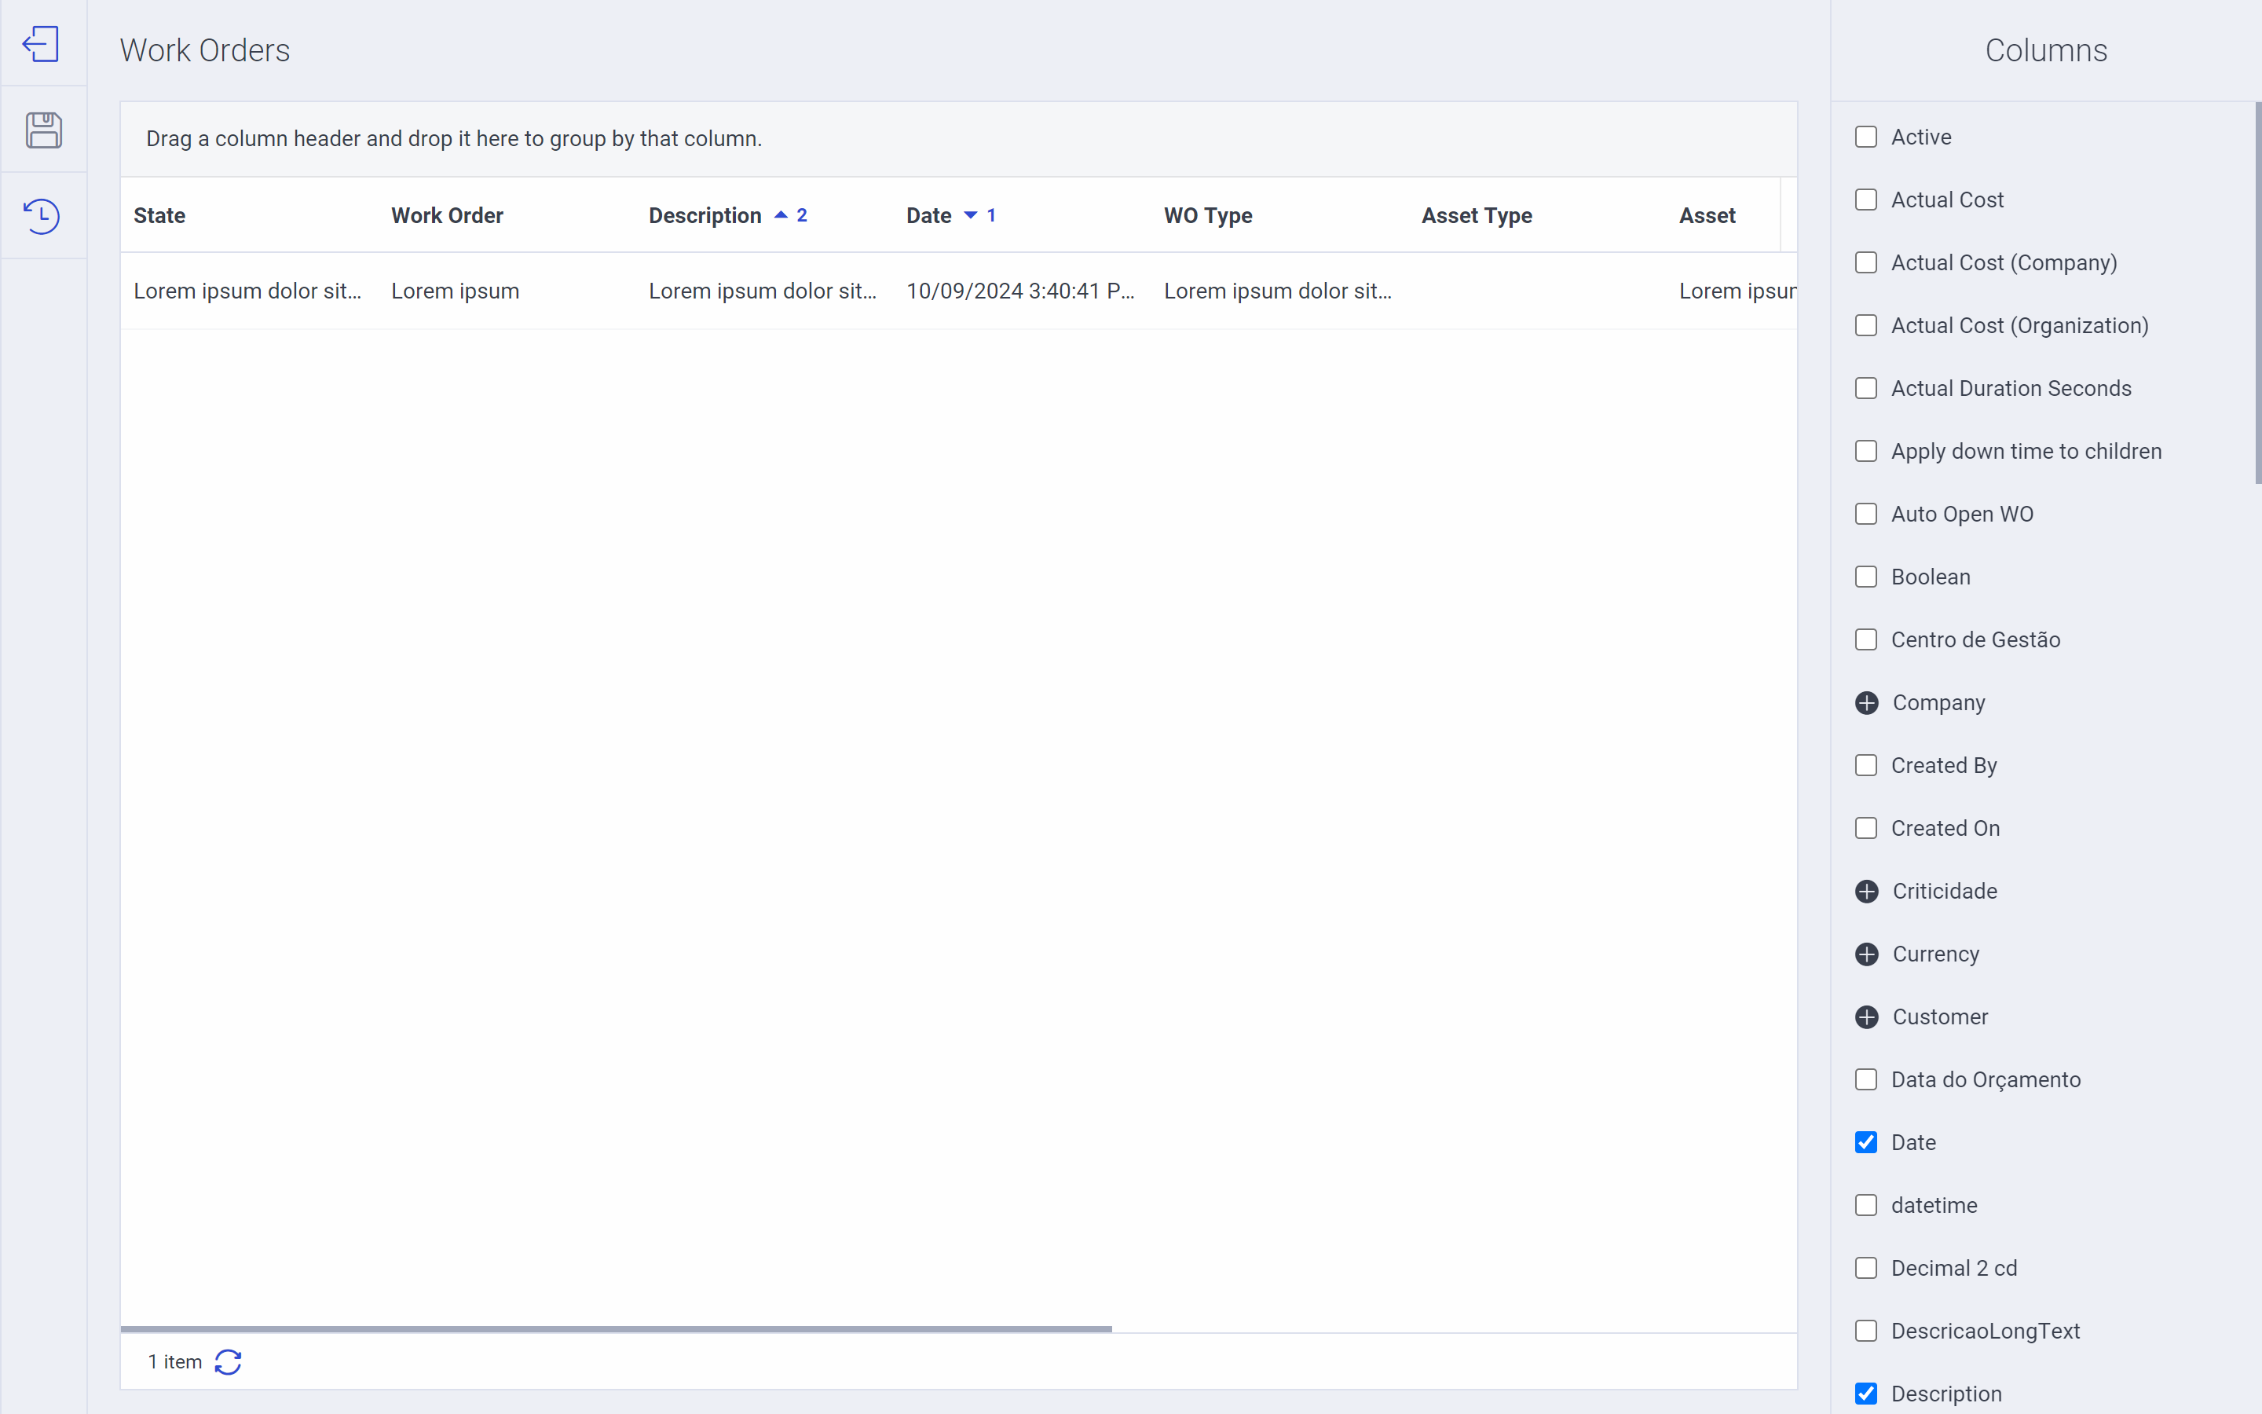
Task: Select the date cell 10/09/2024 3:40:41
Action: (1021, 291)
